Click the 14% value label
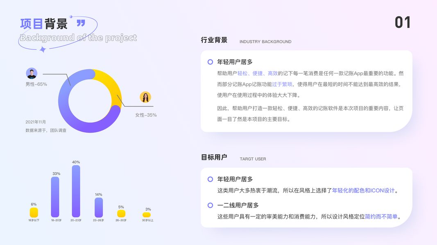 pos(99,194)
